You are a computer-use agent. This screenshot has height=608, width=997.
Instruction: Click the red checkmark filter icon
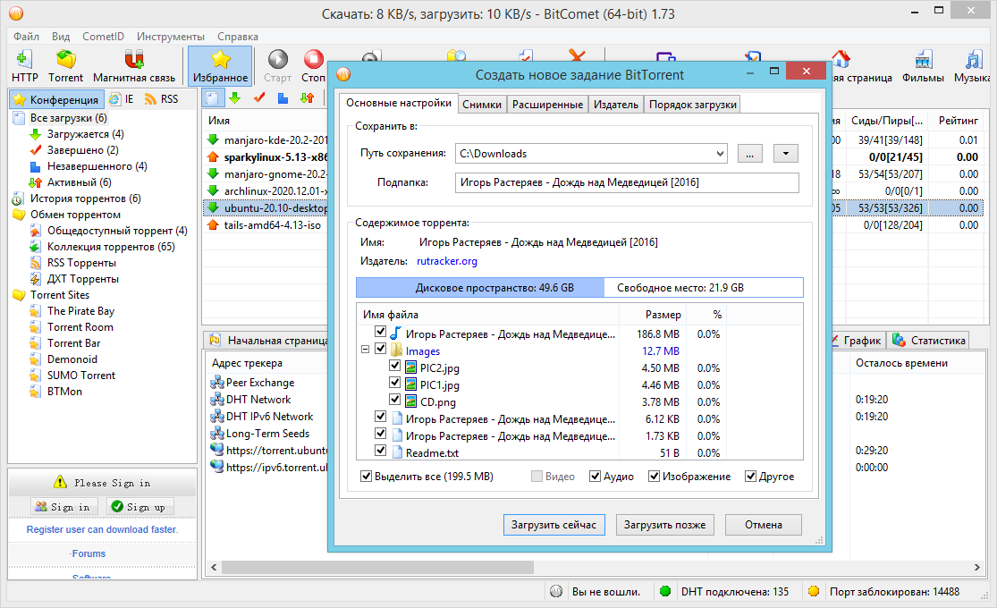258,98
